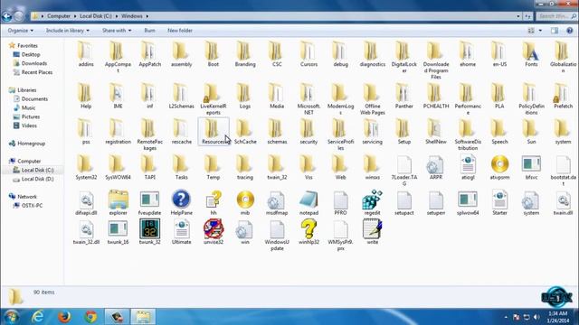Select the unvise32 icon
579x325 pixels.
pyautogui.click(x=214, y=228)
